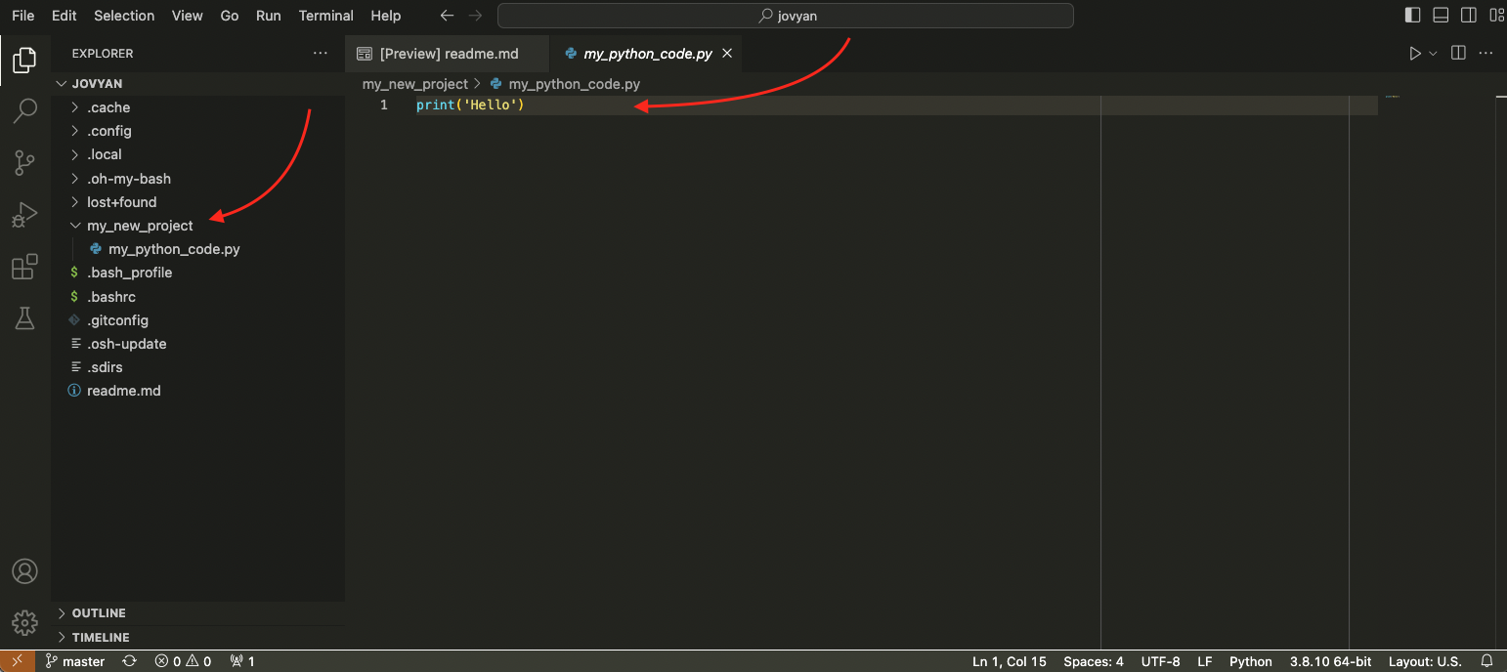Image resolution: width=1507 pixels, height=672 pixels.
Task: Open the .bashrc file
Action: [198, 296]
